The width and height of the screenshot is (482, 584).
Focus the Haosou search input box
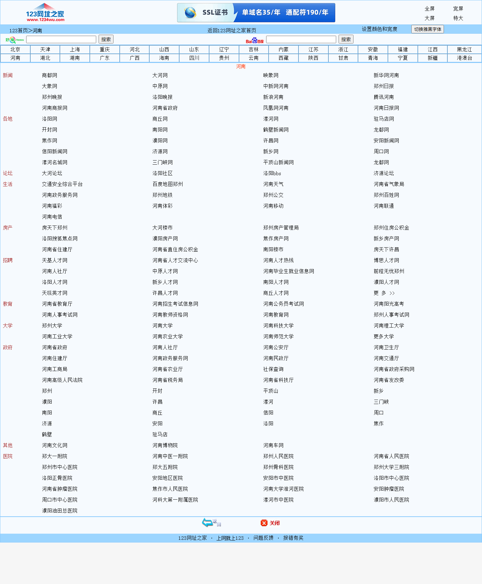coord(61,39)
